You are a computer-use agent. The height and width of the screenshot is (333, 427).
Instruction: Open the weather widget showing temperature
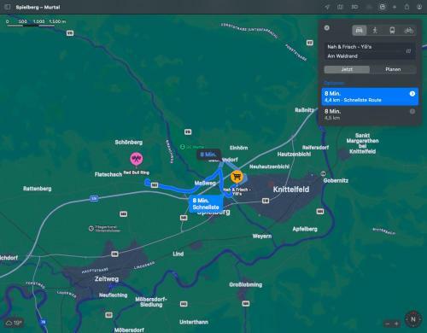tap(15, 323)
